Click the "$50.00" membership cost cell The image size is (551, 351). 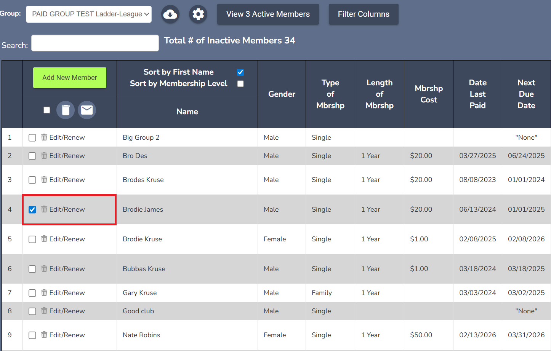[x=421, y=335]
